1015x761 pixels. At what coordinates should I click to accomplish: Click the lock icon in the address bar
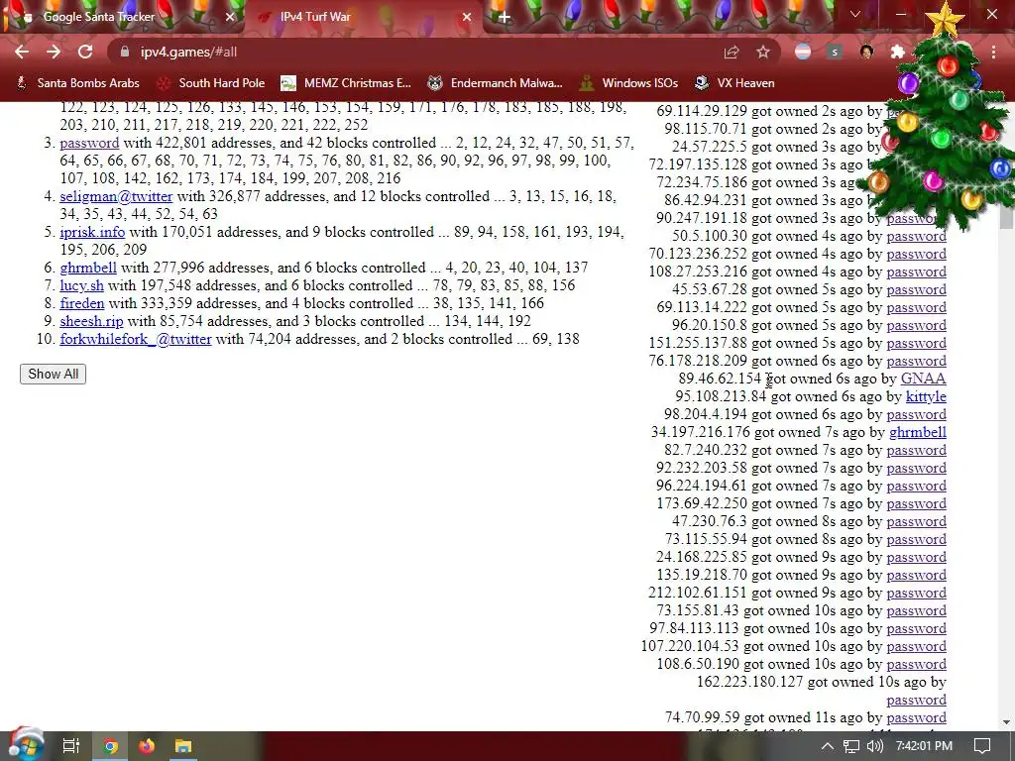pyautogui.click(x=125, y=52)
